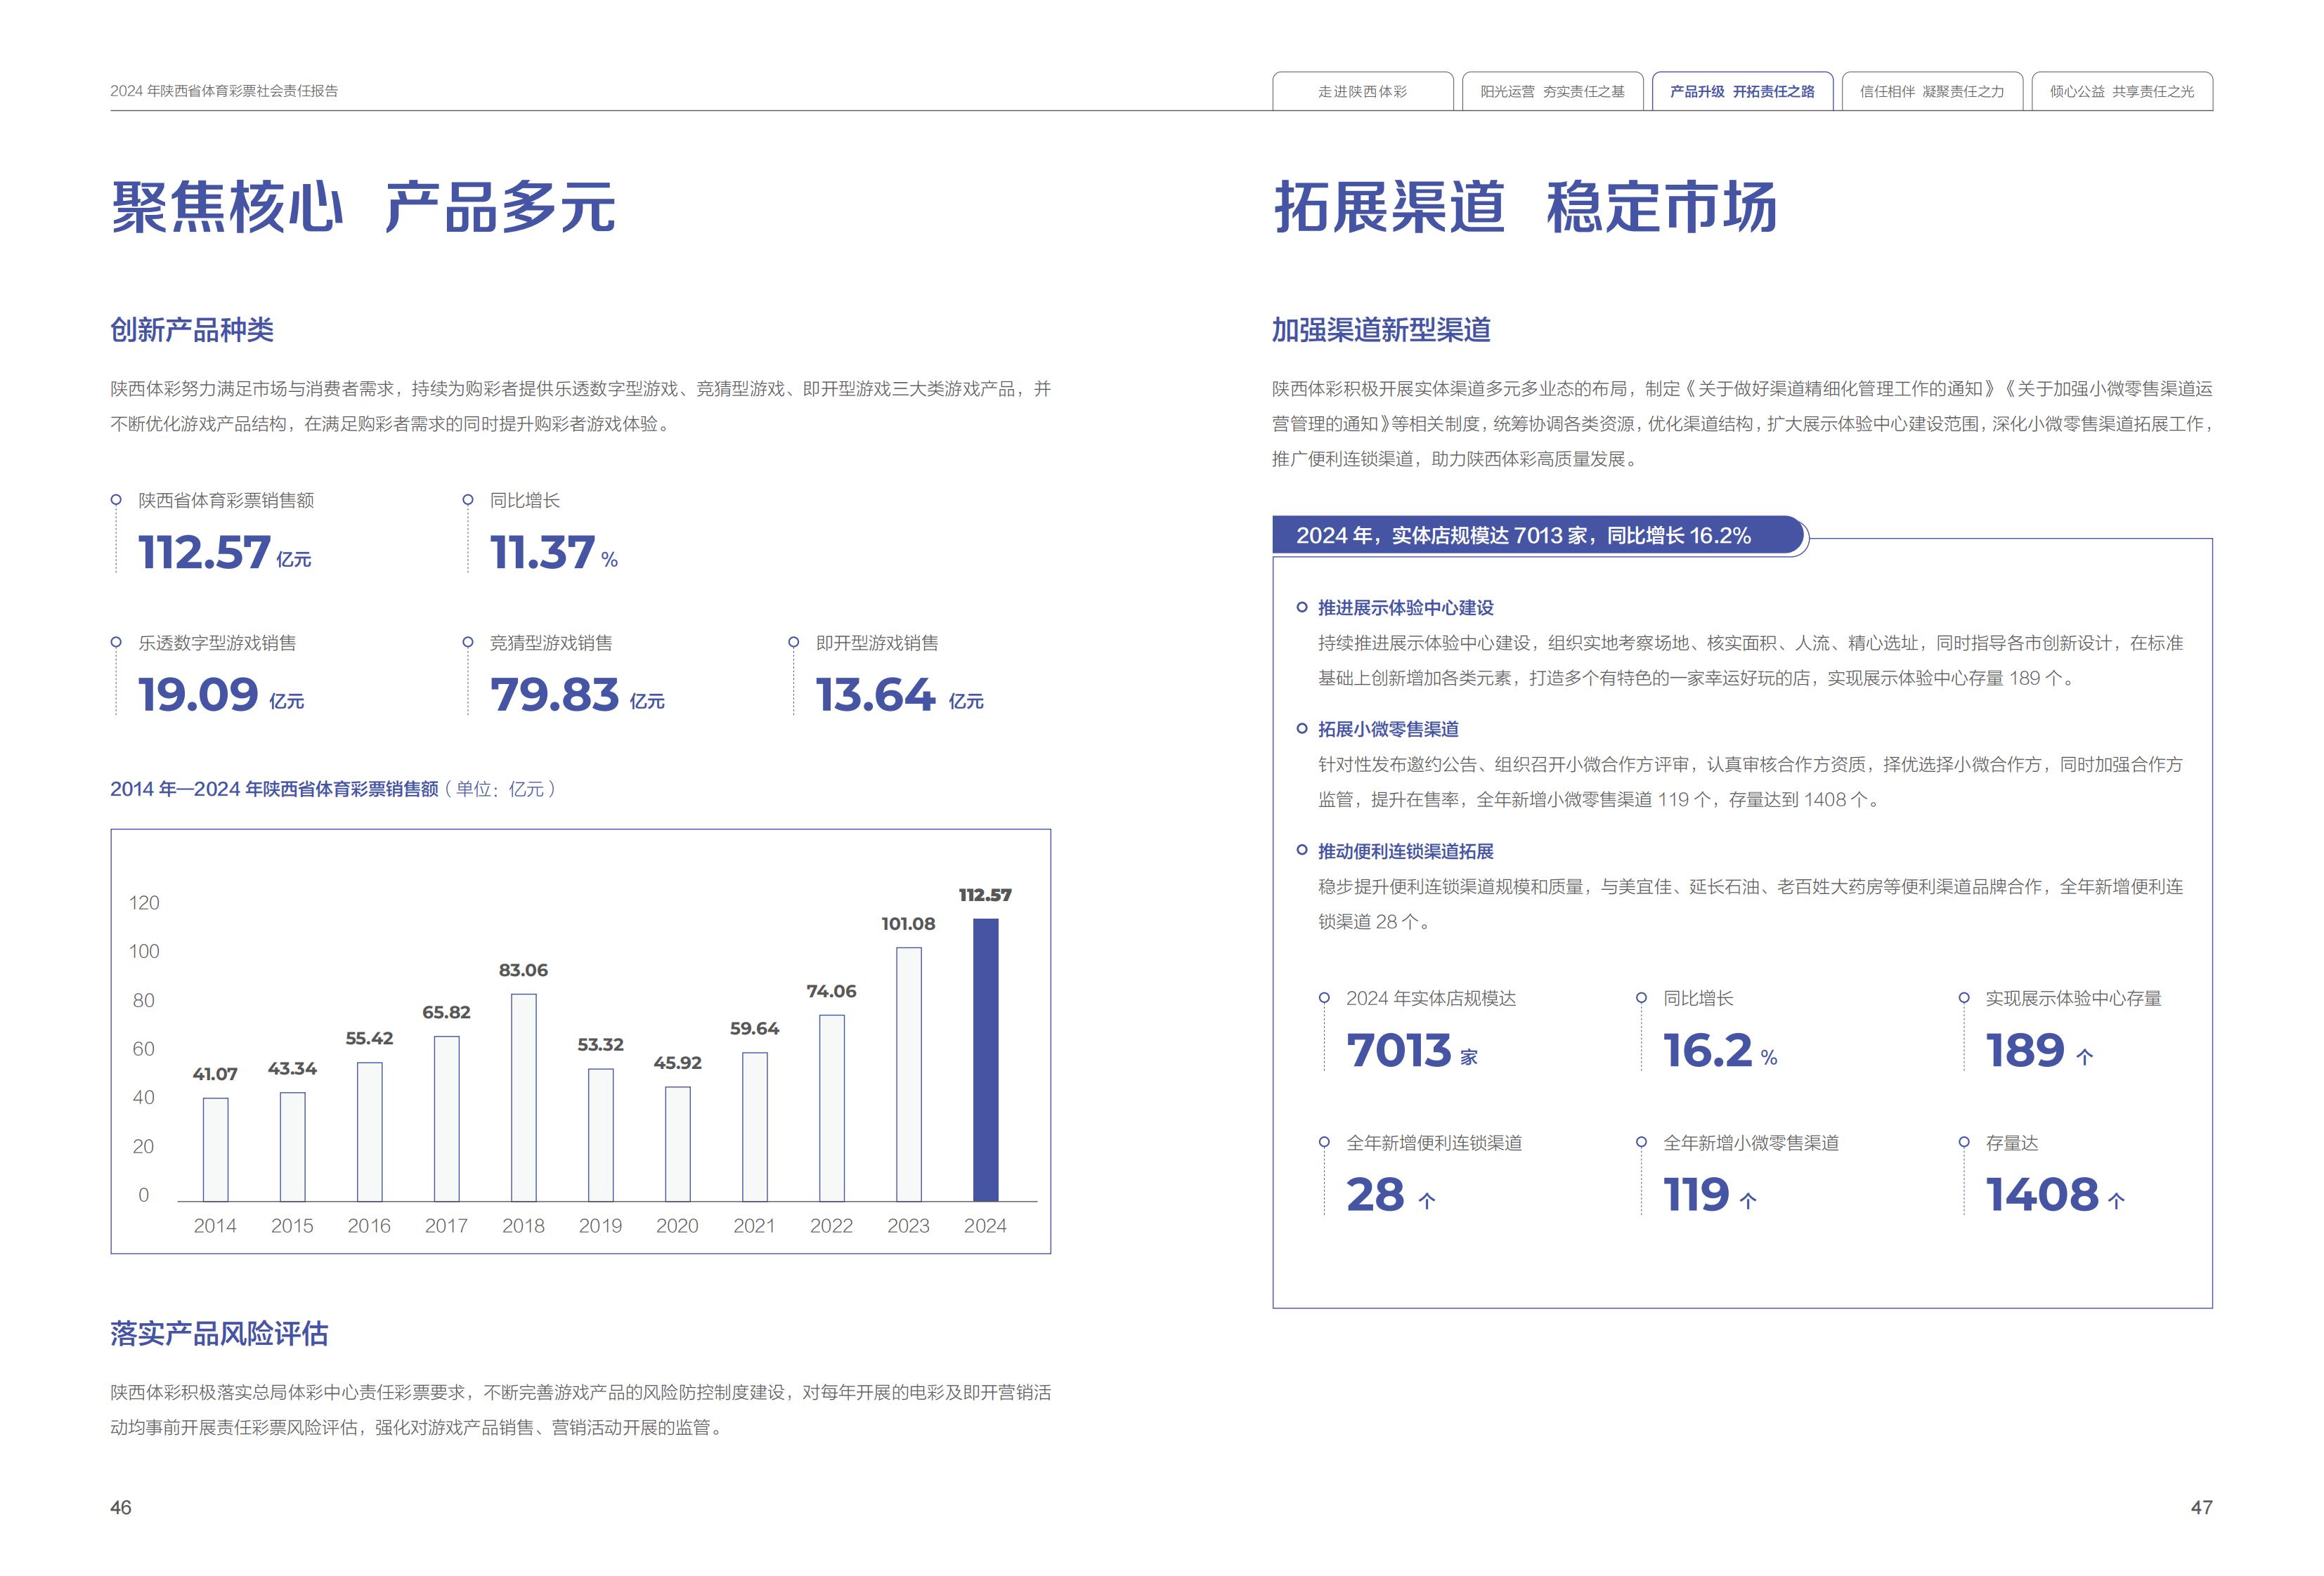2324x1576 pixels.
Task: Click the 1408 个 figure
Action: tap(2055, 1194)
